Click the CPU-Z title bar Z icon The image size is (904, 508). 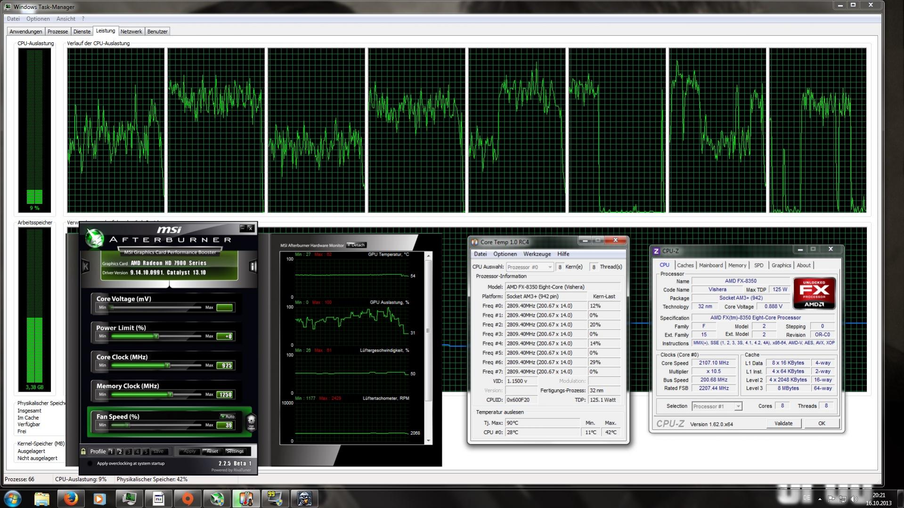pos(656,250)
